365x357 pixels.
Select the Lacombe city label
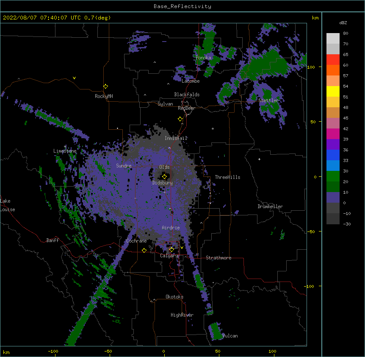click(191, 81)
